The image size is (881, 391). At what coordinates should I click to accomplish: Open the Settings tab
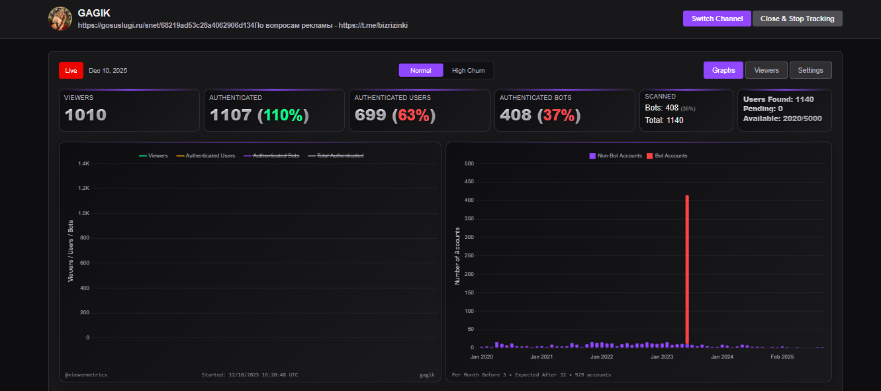click(x=810, y=70)
